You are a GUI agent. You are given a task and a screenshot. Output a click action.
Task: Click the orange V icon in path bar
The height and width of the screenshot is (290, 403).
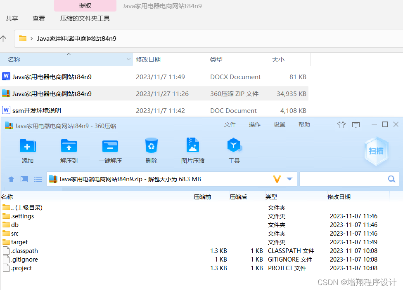(277, 179)
